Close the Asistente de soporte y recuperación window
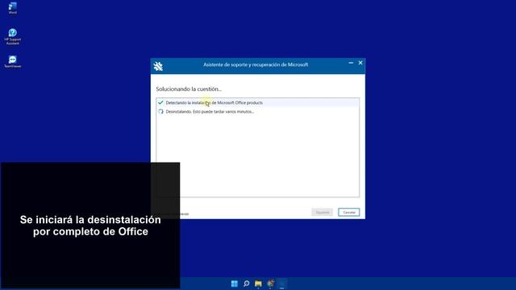 click(x=360, y=63)
